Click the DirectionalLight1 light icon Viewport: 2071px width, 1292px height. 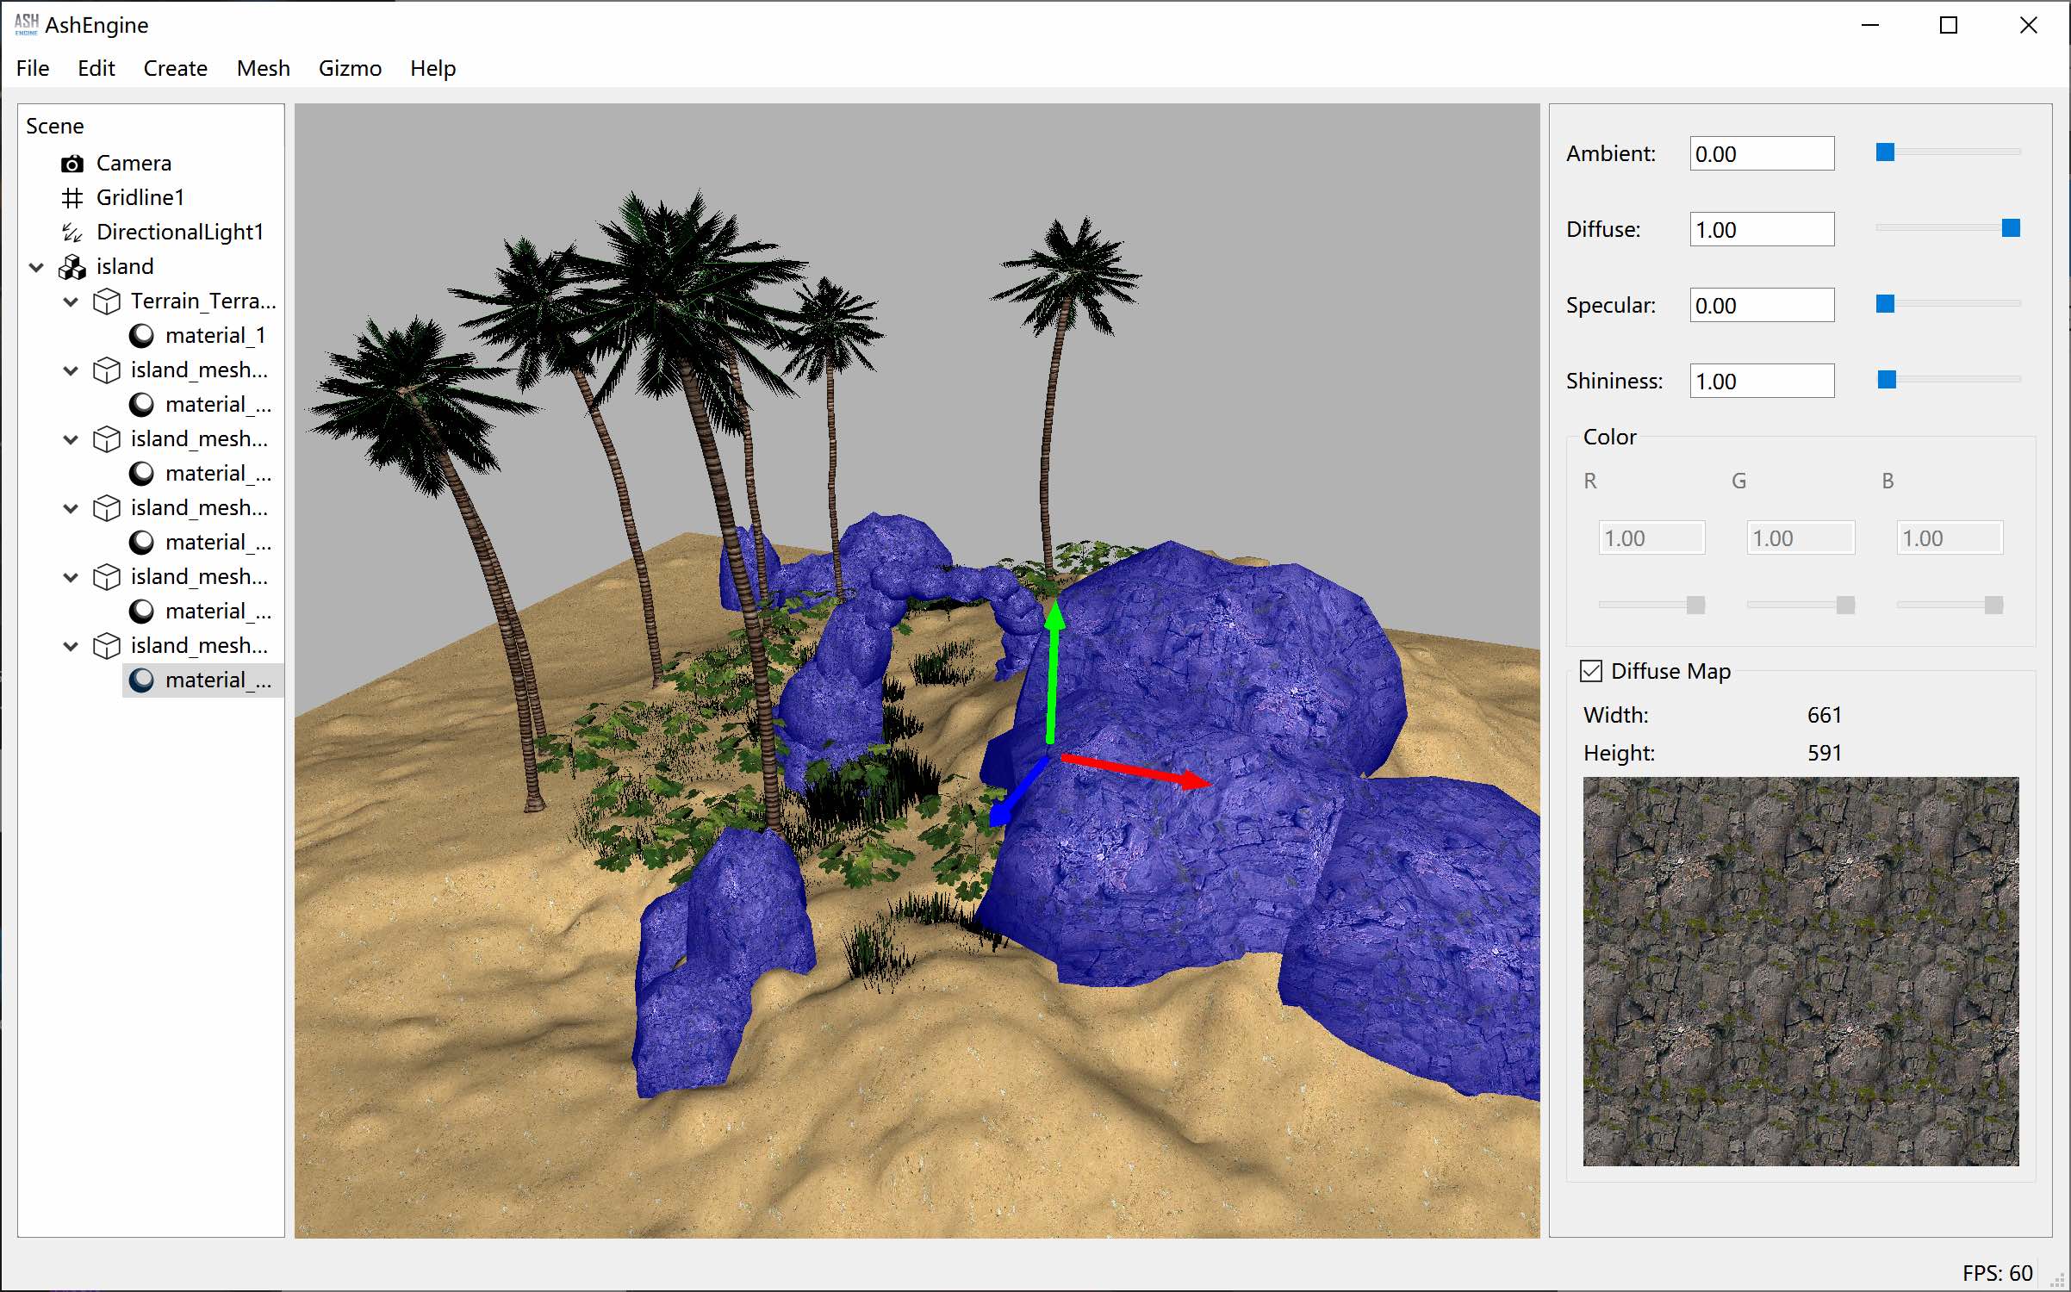click(x=72, y=233)
